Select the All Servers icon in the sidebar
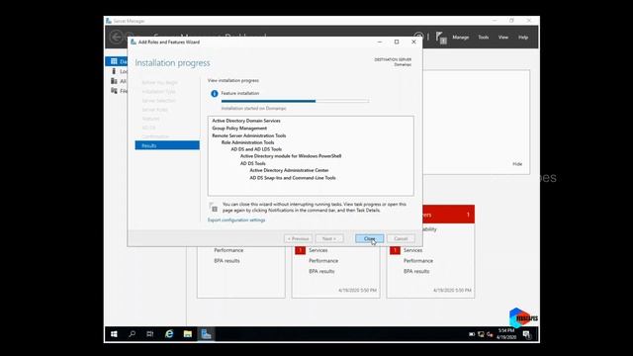The height and width of the screenshot is (356, 633). pyautogui.click(x=114, y=81)
